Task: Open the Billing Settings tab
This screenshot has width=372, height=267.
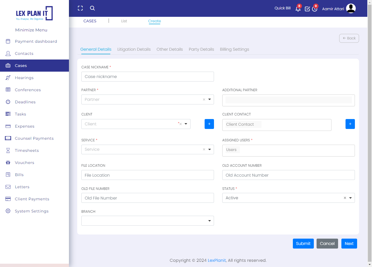Action: point(234,49)
